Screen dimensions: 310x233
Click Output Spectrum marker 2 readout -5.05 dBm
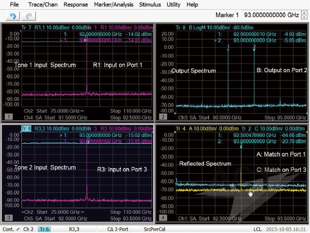295,40
